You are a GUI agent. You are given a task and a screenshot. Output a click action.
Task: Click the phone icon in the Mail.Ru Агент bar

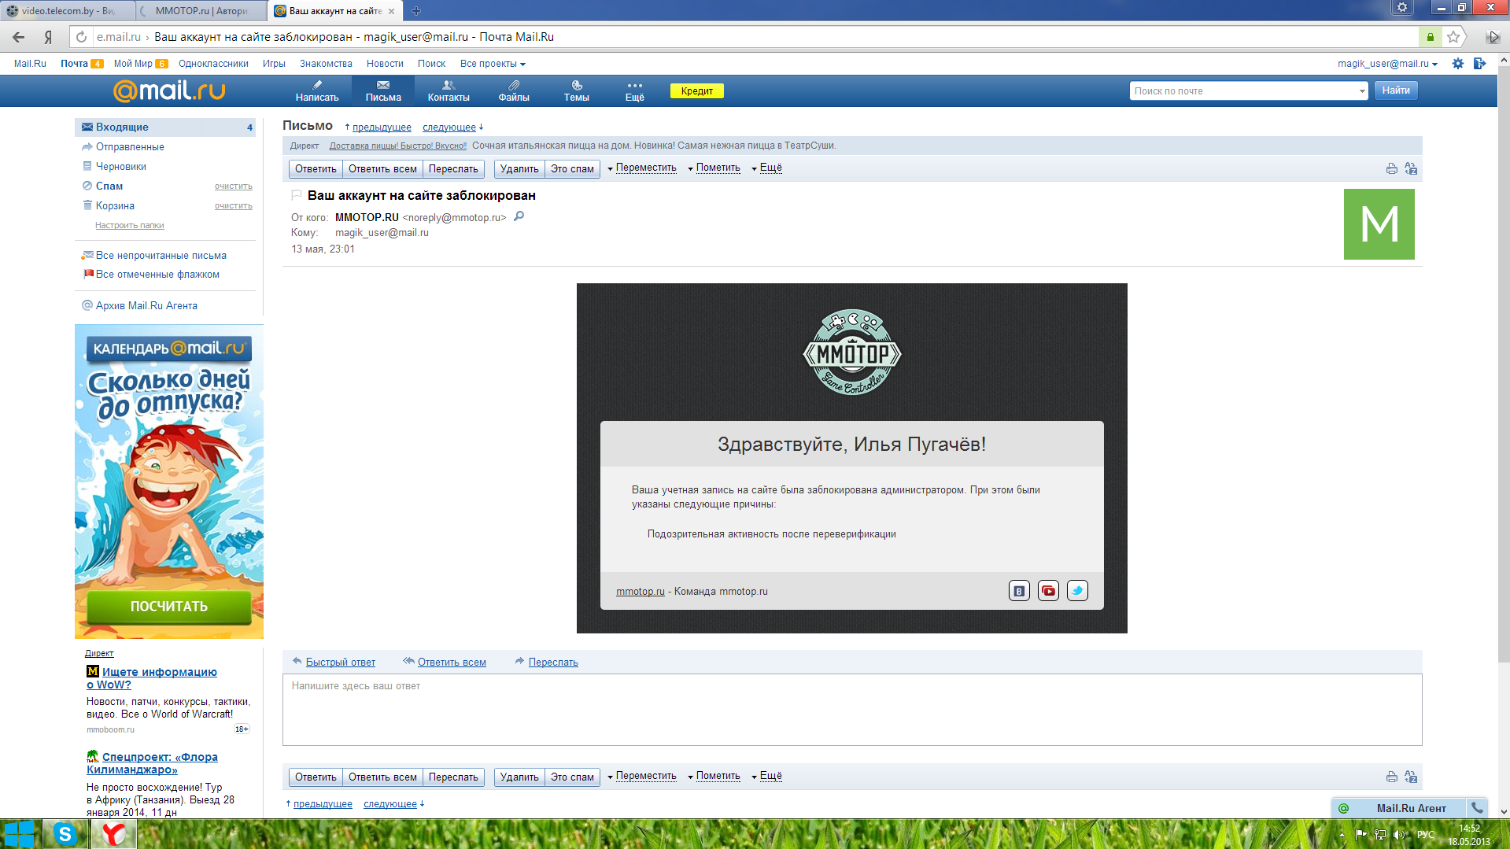click(1477, 807)
